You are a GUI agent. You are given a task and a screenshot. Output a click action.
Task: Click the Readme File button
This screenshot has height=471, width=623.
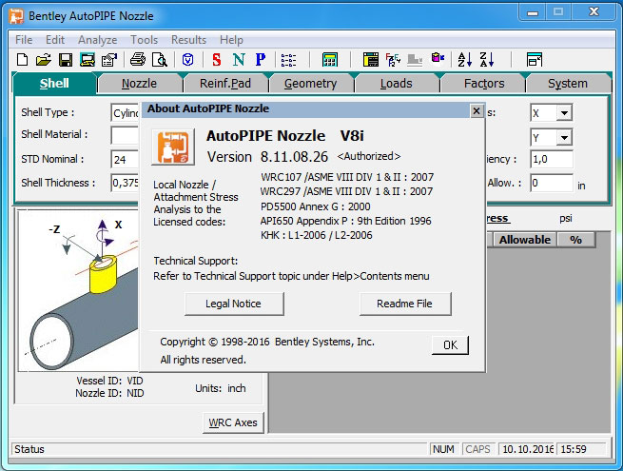point(405,304)
